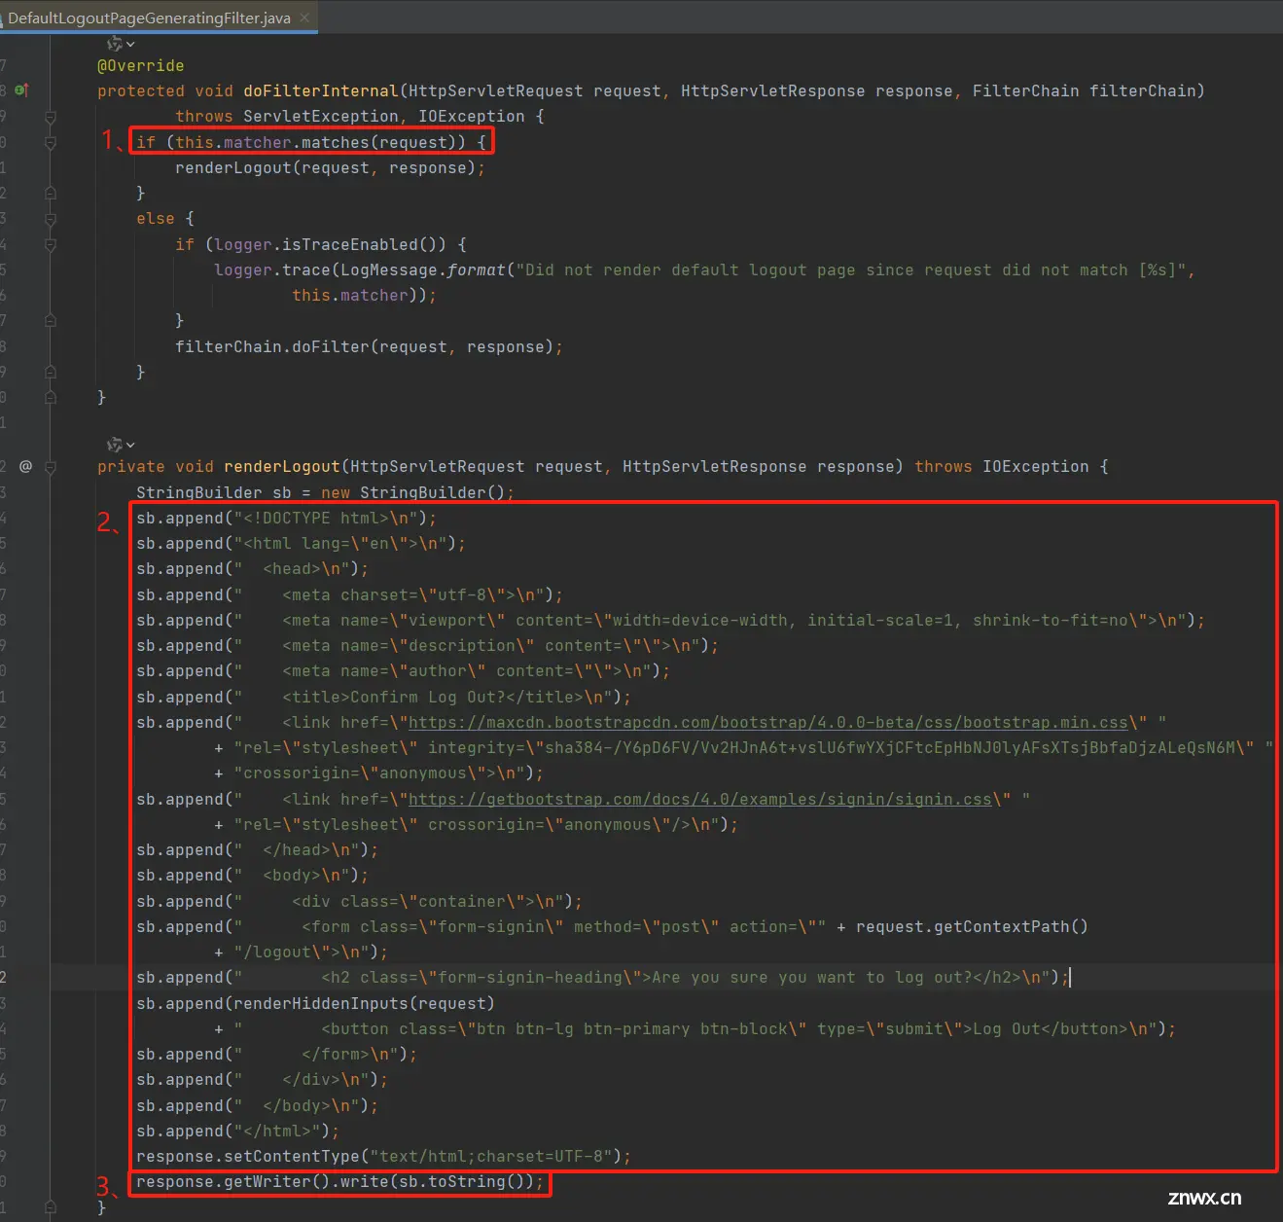Click the '<html lang="en">' append line

(301, 544)
